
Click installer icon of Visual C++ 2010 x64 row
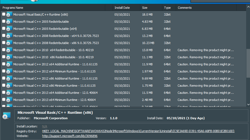(9, 50)
